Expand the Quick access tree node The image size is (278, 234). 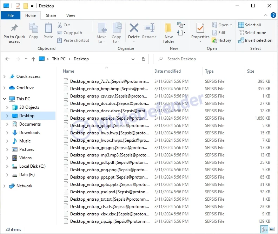tap(4, 76)
